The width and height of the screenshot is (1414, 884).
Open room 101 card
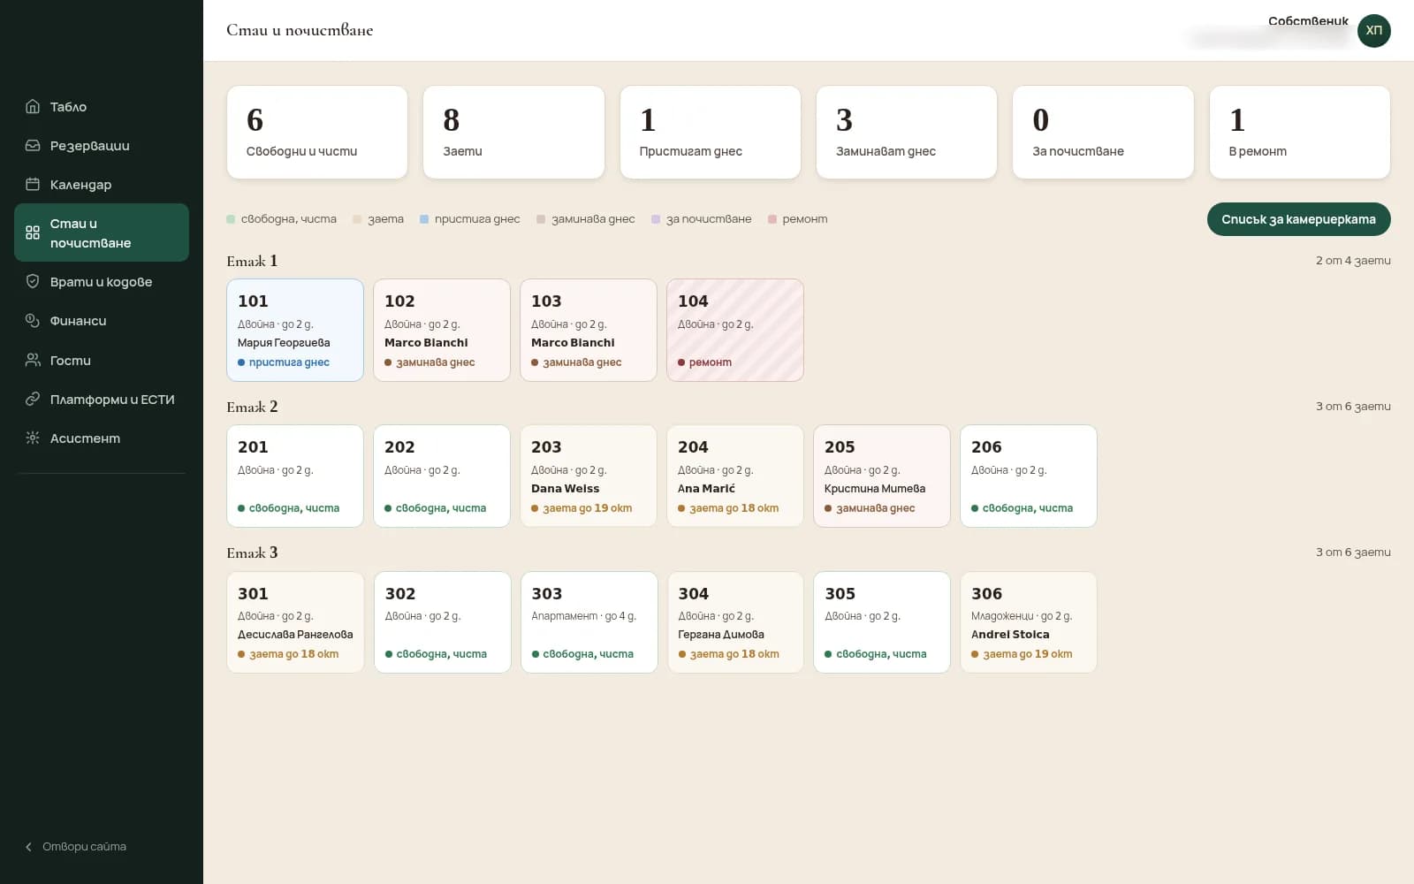295,331
